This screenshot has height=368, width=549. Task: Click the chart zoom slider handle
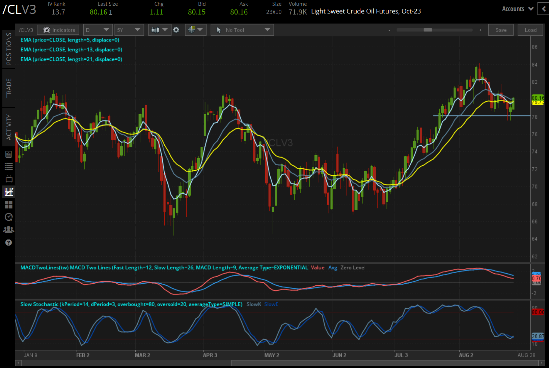(x=428, y=30)
